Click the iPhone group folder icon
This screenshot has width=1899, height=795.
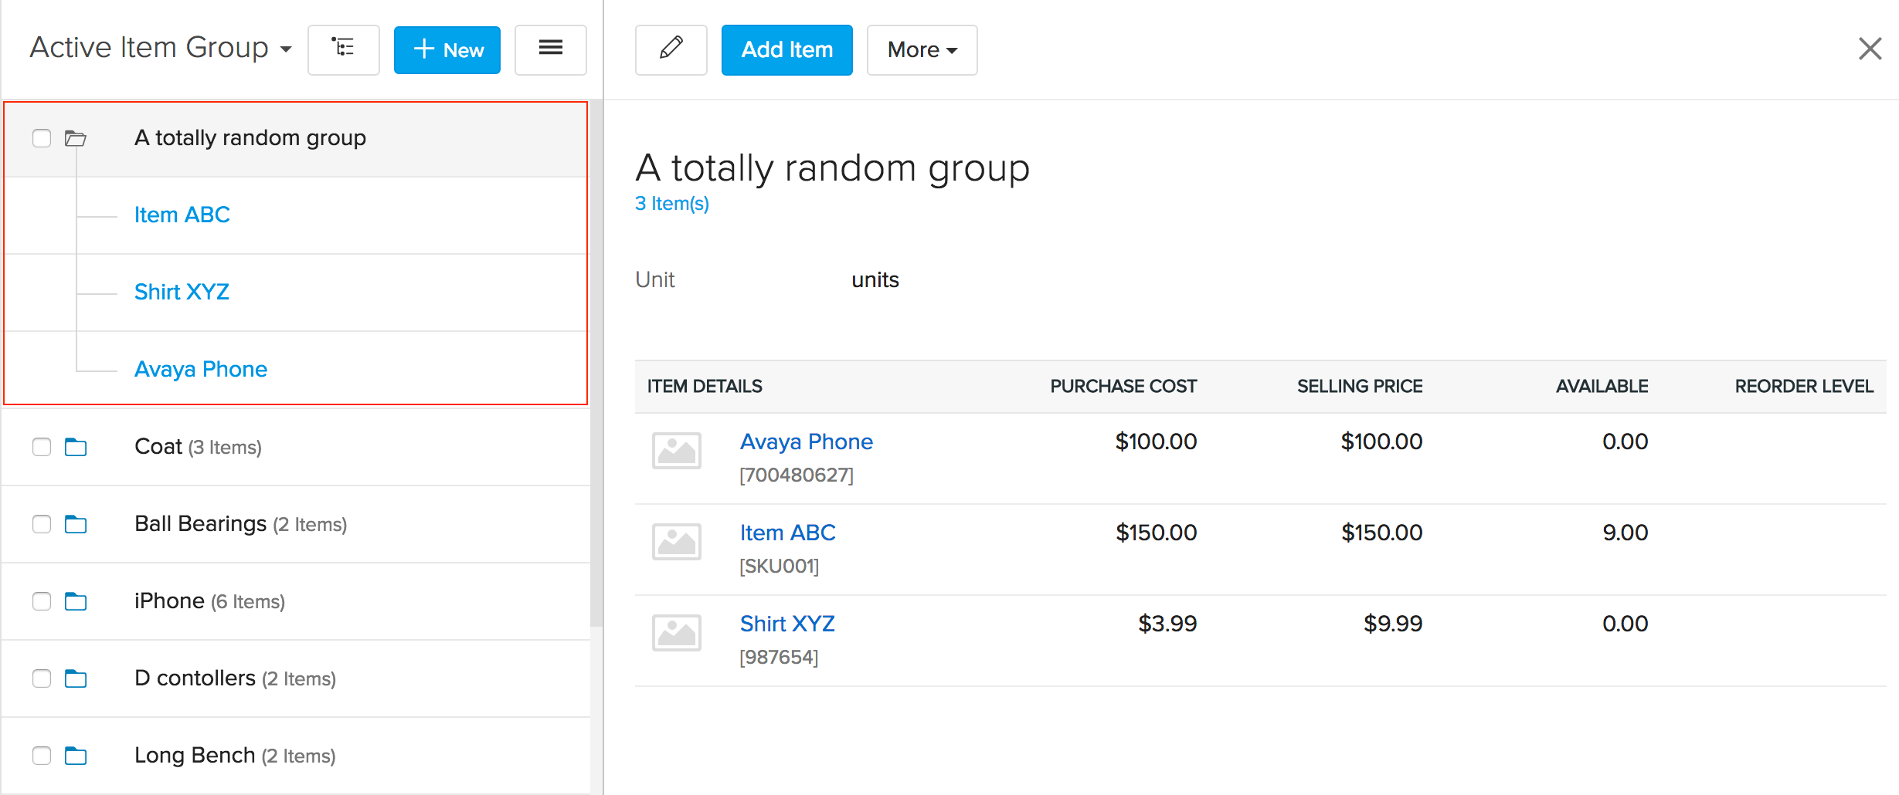tap(76, 602)
